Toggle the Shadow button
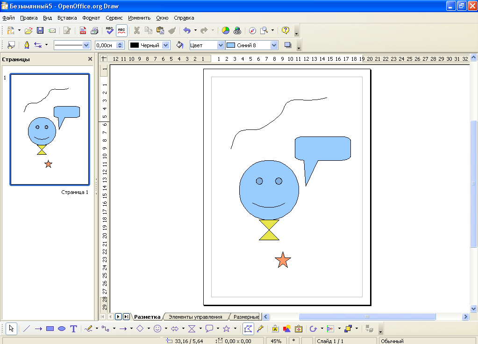The height and width of the screenshot is (344, 478). (288, 45)
